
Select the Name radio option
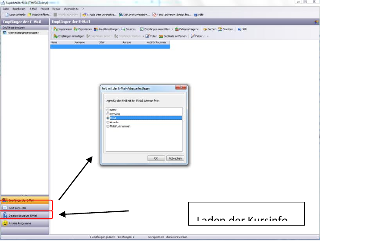108,110
